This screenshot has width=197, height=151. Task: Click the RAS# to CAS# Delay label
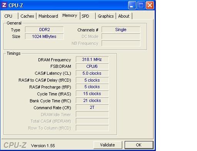pos(45,80)
